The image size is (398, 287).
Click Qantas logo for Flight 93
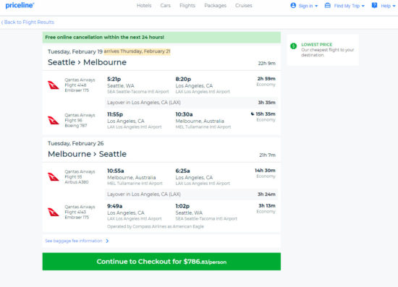click(x=54, y=176)
